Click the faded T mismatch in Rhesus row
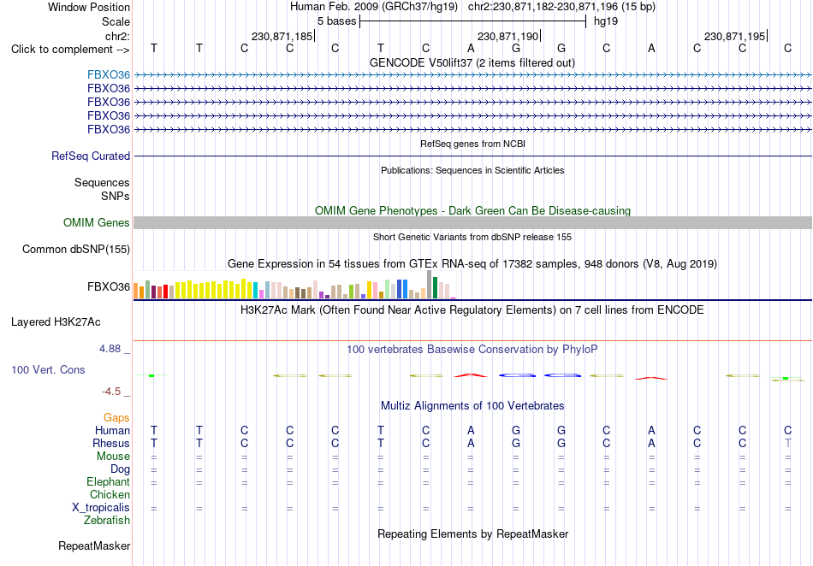 coord(787,443)
